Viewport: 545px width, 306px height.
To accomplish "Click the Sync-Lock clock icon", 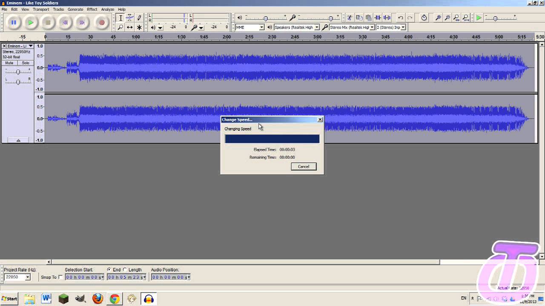I will (424, 18).
